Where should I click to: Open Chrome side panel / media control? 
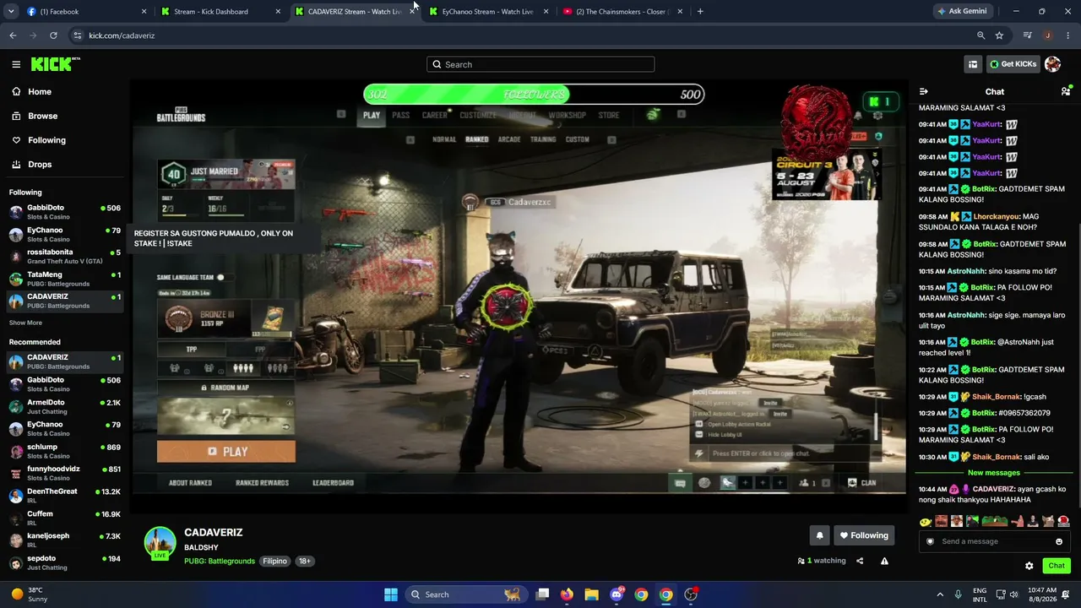click(x=1027, y=35)
